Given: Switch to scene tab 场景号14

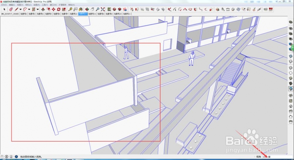Looking at the screenshot, I should (x=92, y=14).
